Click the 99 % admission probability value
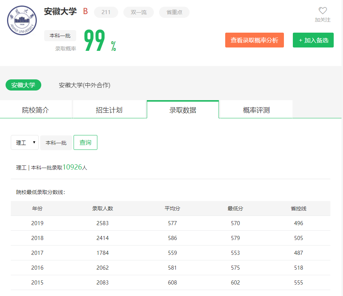Screen dimensions: 343x296 (100, 40)
